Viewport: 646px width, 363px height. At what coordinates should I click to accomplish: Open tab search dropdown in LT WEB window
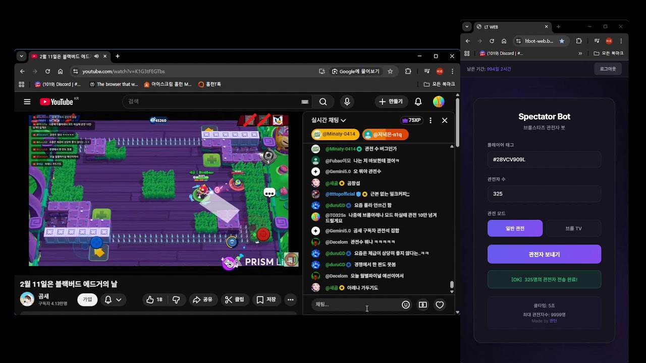(x=467, y=27)
